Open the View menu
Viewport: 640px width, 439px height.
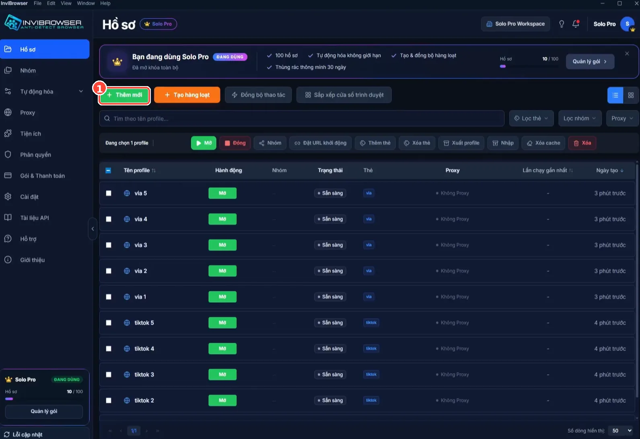(66, 3)
